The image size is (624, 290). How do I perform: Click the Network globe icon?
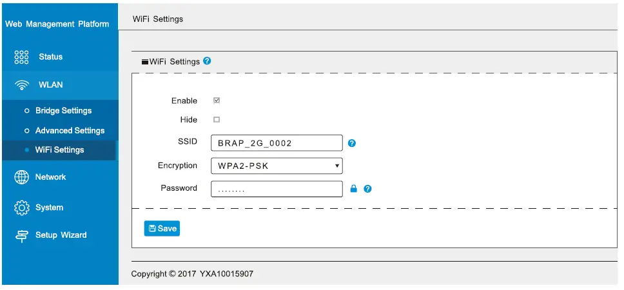(22, 177)
